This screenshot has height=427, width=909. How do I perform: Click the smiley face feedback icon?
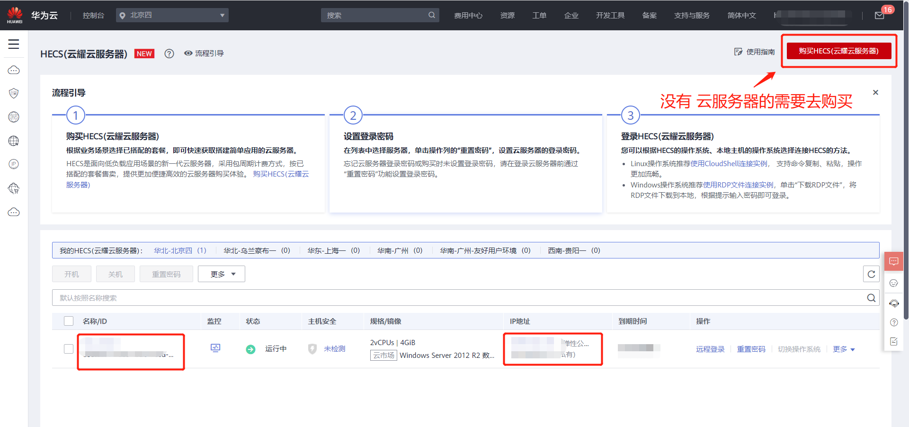(x=894, y=283)
